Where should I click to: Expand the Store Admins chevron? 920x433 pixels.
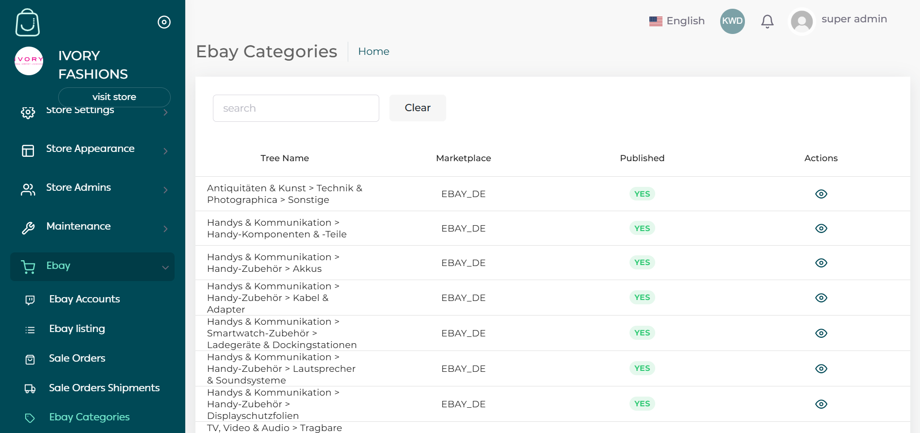[165, 190]
